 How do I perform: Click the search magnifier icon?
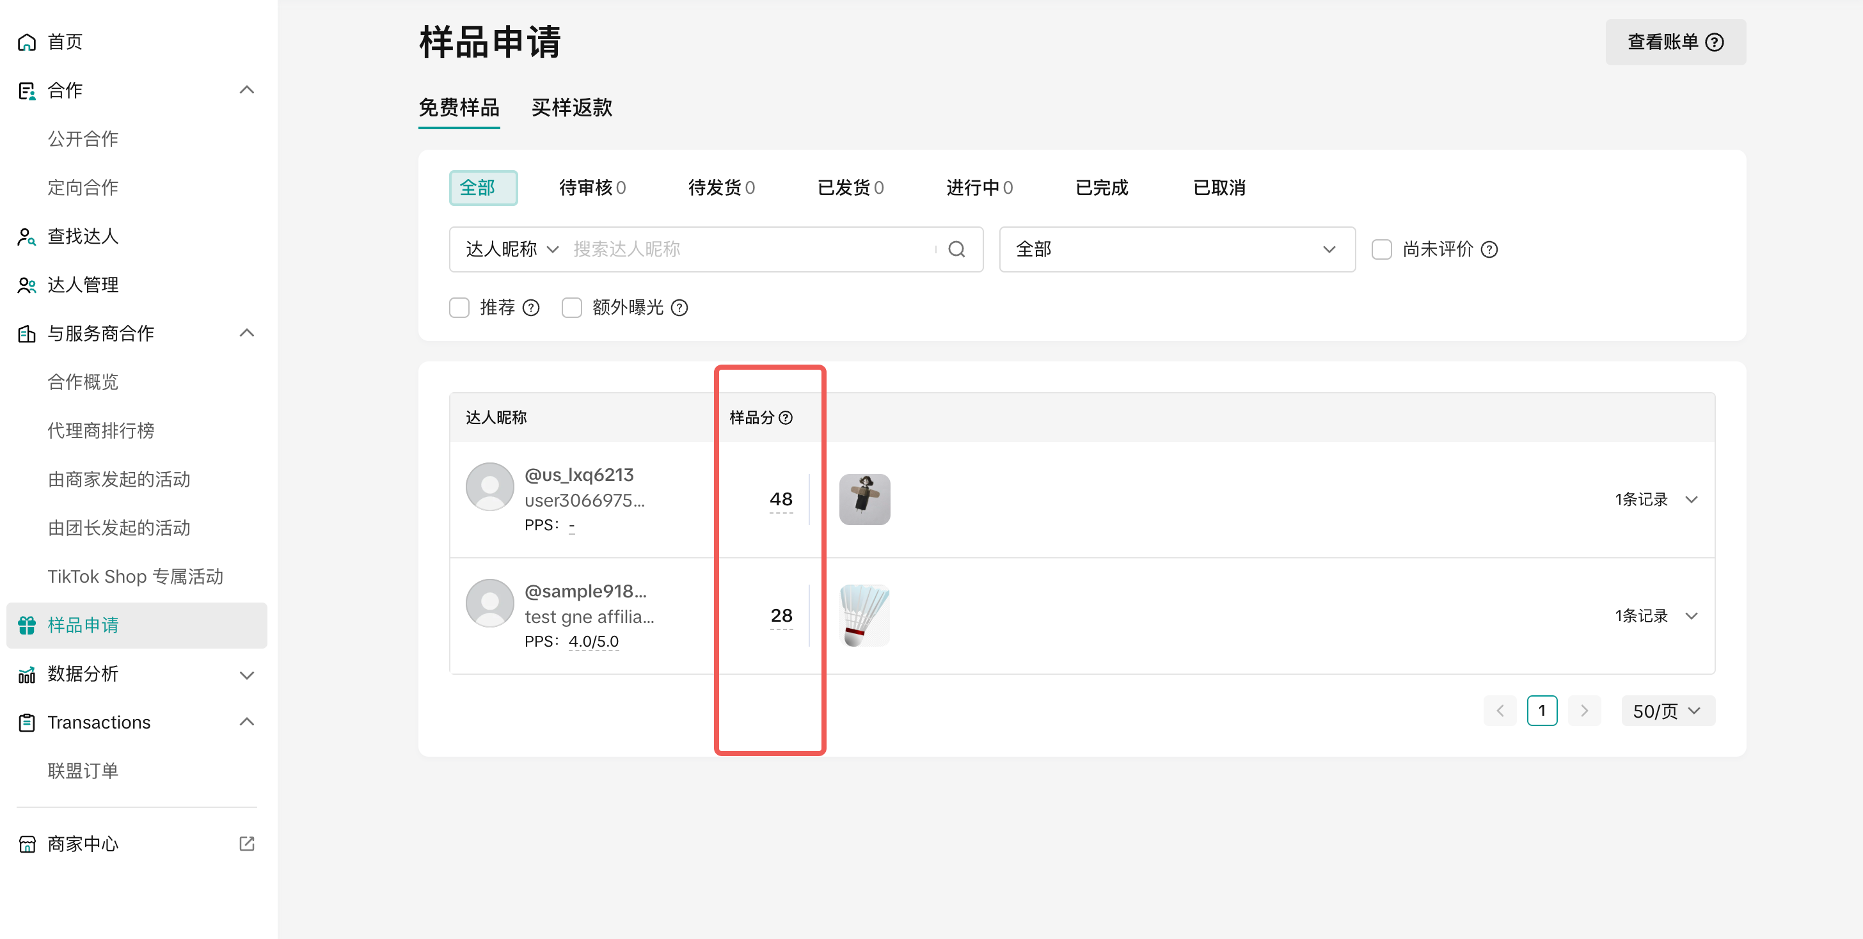point(956,249)
